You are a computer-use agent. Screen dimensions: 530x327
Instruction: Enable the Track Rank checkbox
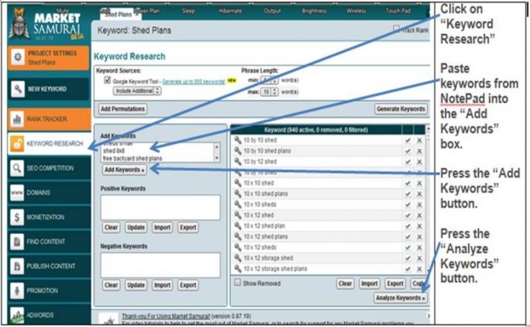(x=397, y=29)
